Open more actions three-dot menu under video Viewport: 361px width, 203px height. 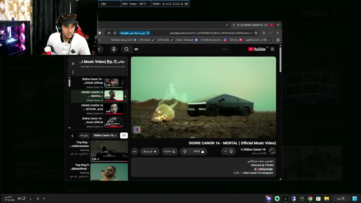(135, 151)
